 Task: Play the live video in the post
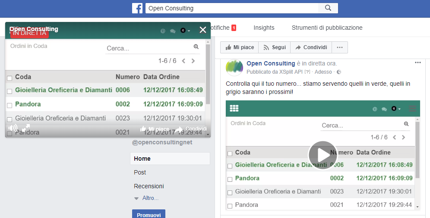[x=322, y=155]
